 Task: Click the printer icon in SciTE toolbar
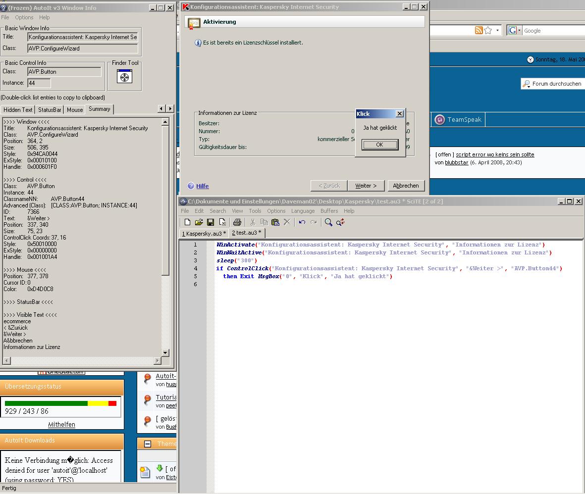[237, 222]
